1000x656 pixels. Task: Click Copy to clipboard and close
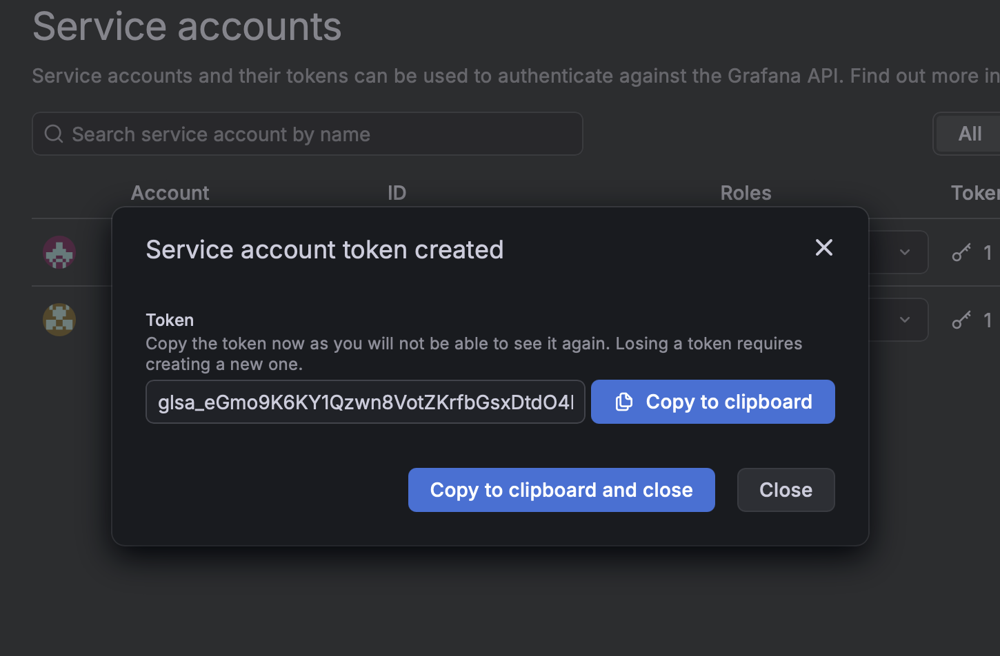tap(561, 490)
